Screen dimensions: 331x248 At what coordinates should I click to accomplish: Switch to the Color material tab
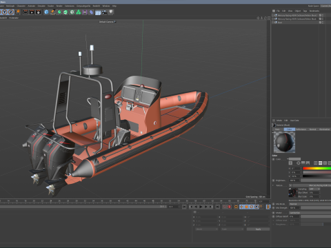[x=290, y=130]
